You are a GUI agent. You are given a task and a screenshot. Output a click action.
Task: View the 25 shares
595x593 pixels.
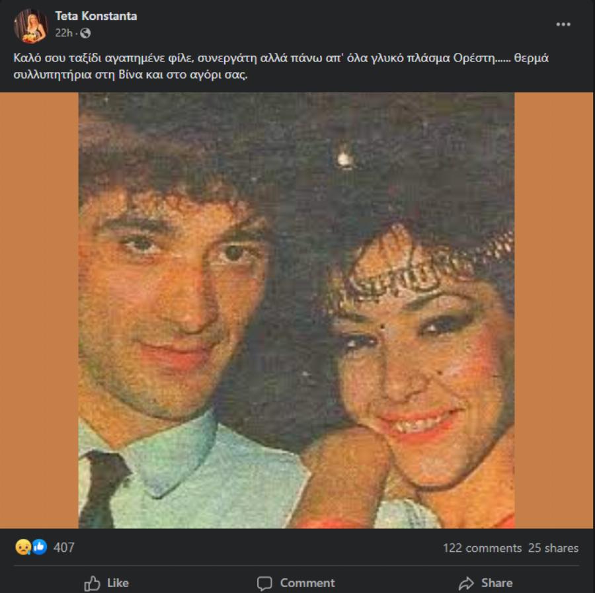[x=553, y=548]
